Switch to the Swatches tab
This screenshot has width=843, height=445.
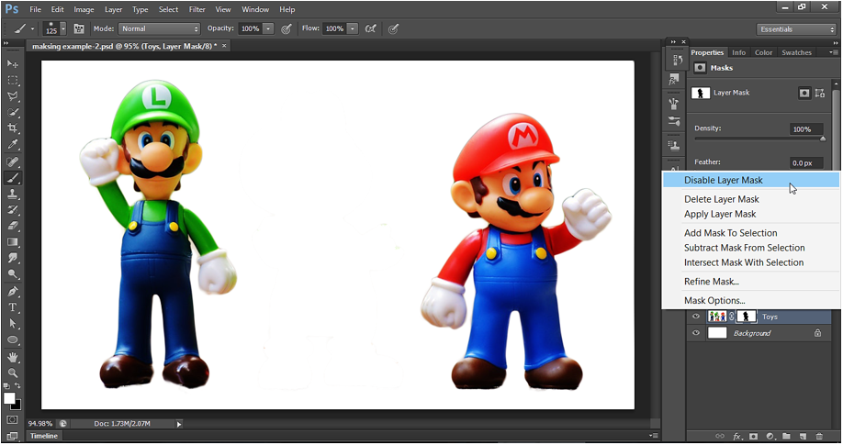796,52
